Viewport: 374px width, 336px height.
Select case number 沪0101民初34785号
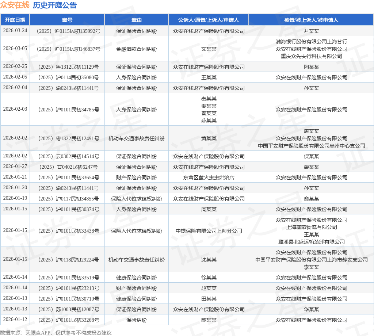(x=77, y=110)
